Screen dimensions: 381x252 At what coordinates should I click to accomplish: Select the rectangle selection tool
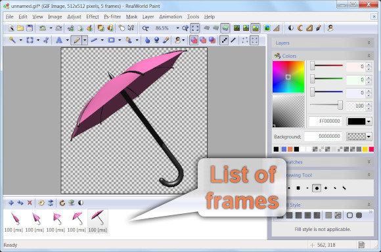pyautogui.click(x=30, y=40)
